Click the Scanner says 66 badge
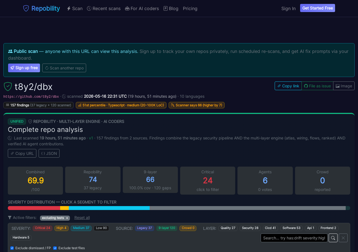358x252 pixels. 197,105
